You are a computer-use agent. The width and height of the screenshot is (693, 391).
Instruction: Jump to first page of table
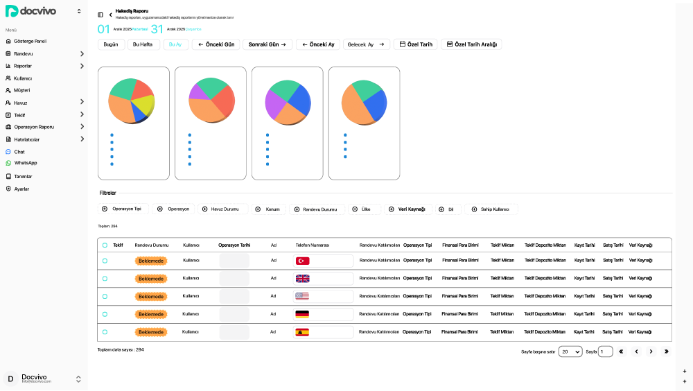tap(621, 351)
